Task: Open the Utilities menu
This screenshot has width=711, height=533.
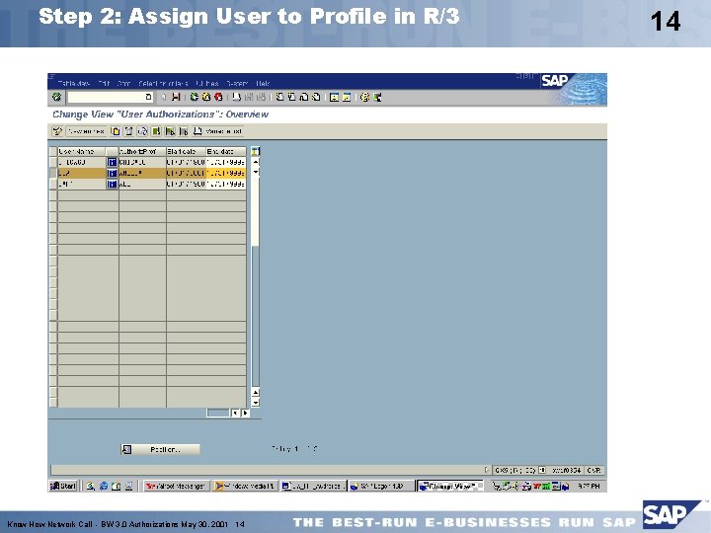Action: [x=207, y=83]
